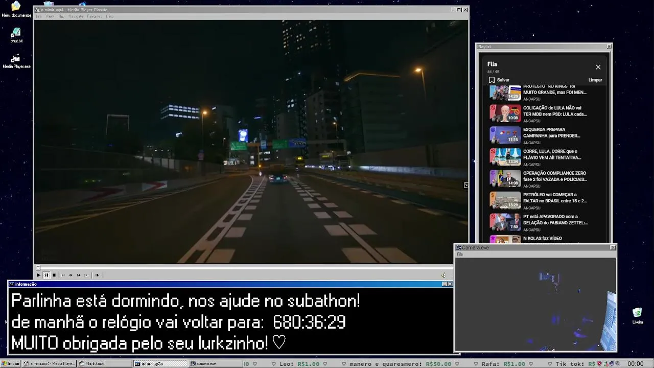Open 'COLIGAÇÃO de LULA NÃO vai' video thumbnail
Viewport: 654px width, 368px height.
point(505,113)
